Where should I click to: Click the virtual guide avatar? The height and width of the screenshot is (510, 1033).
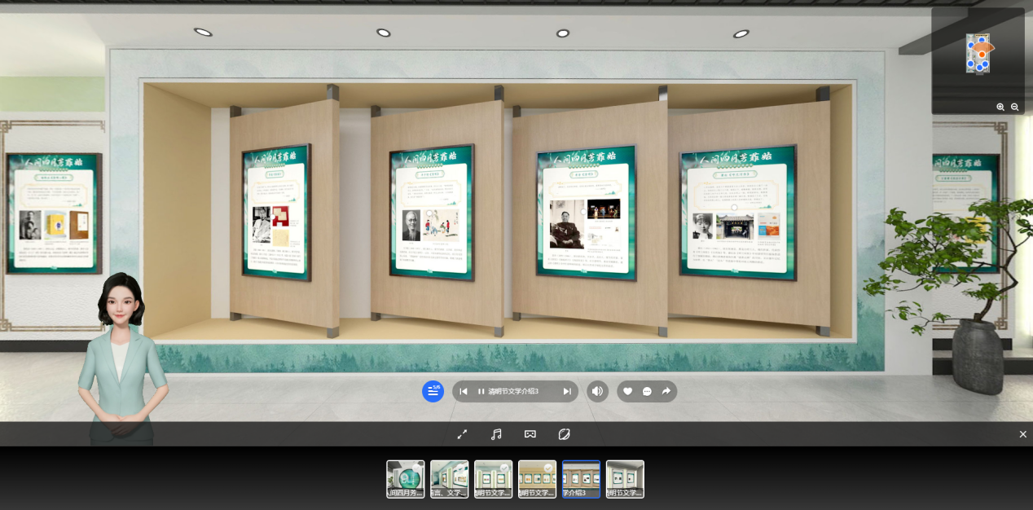point(121,358)
